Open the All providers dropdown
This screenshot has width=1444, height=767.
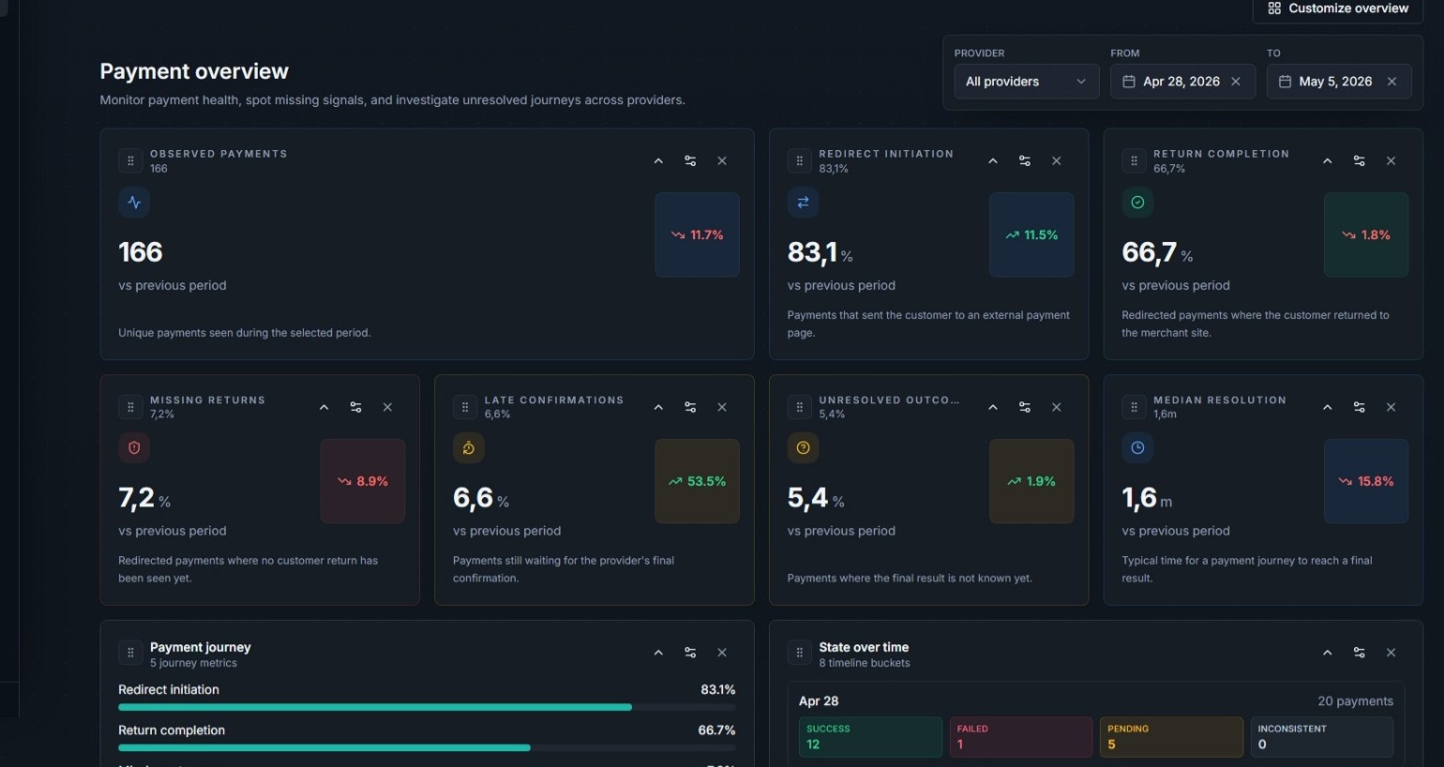(1025, 82)
